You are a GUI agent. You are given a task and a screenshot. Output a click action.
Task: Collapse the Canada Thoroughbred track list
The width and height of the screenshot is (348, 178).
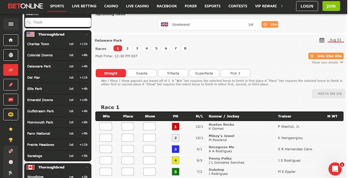pos(87,167)
